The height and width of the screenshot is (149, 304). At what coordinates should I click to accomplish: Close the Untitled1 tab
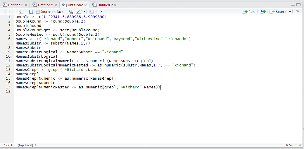click(x=26, y=5)
